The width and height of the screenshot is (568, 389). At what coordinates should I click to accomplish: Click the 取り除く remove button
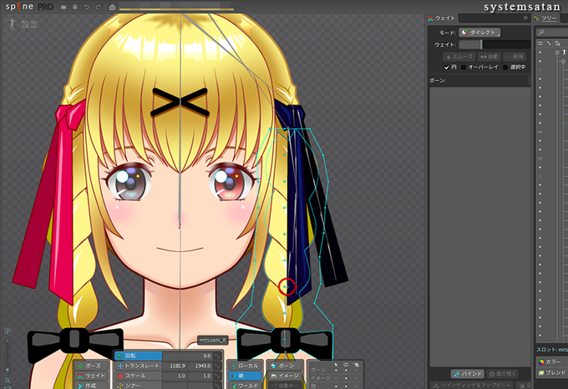click(503, 373)
